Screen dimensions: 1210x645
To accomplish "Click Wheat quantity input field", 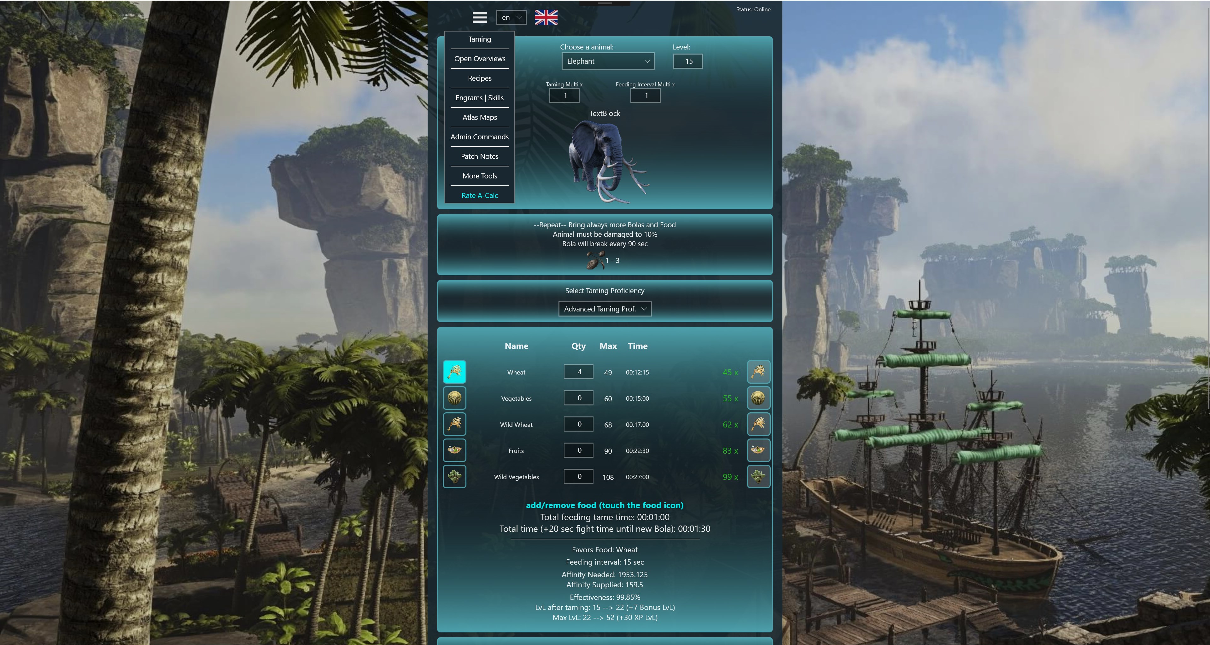I will click(x=579, y=371).
